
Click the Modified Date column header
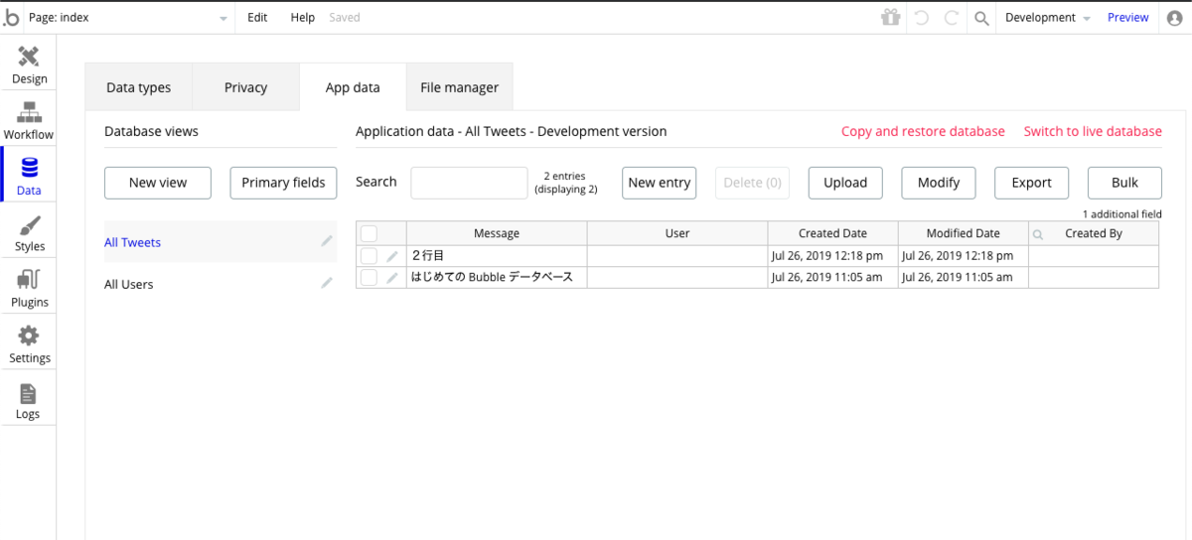tap(963, 233)
